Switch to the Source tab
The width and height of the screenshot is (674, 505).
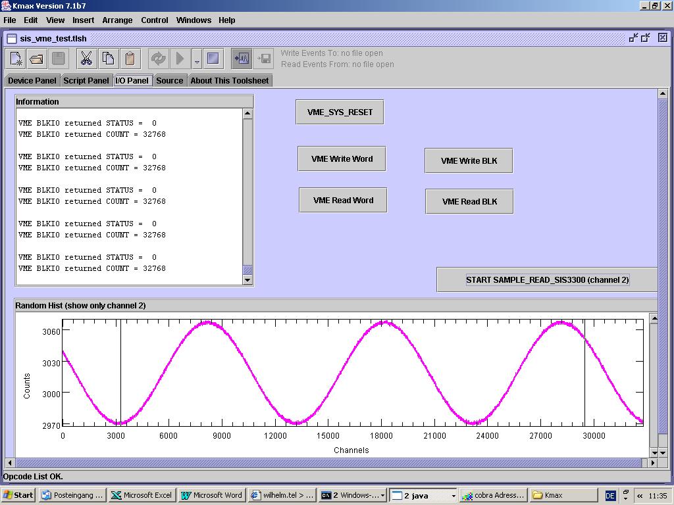click(x=170, y=81)
